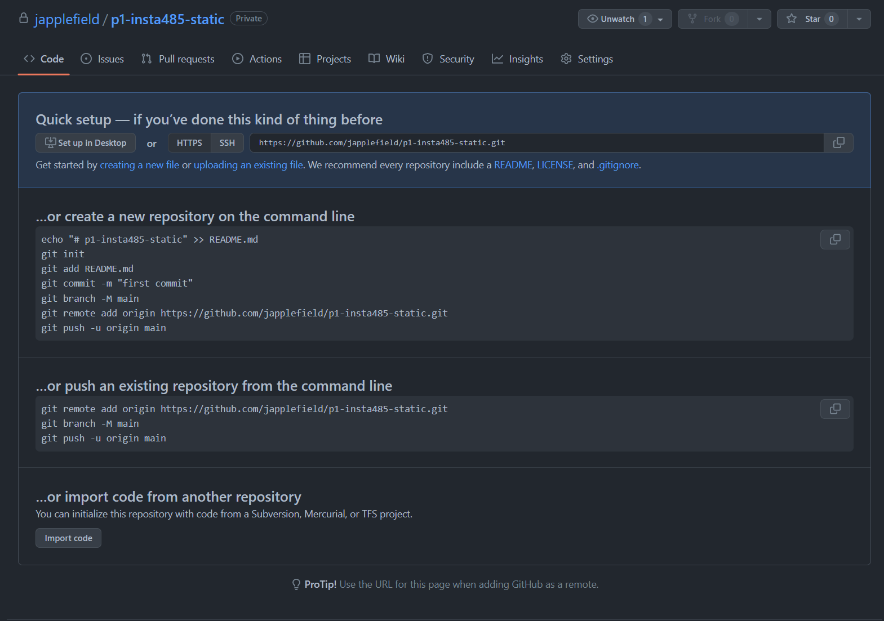Screen dimensions: 884x621
Task: Expand the Unwatch notifications dropdown arrow
Action: pos(661,19)
